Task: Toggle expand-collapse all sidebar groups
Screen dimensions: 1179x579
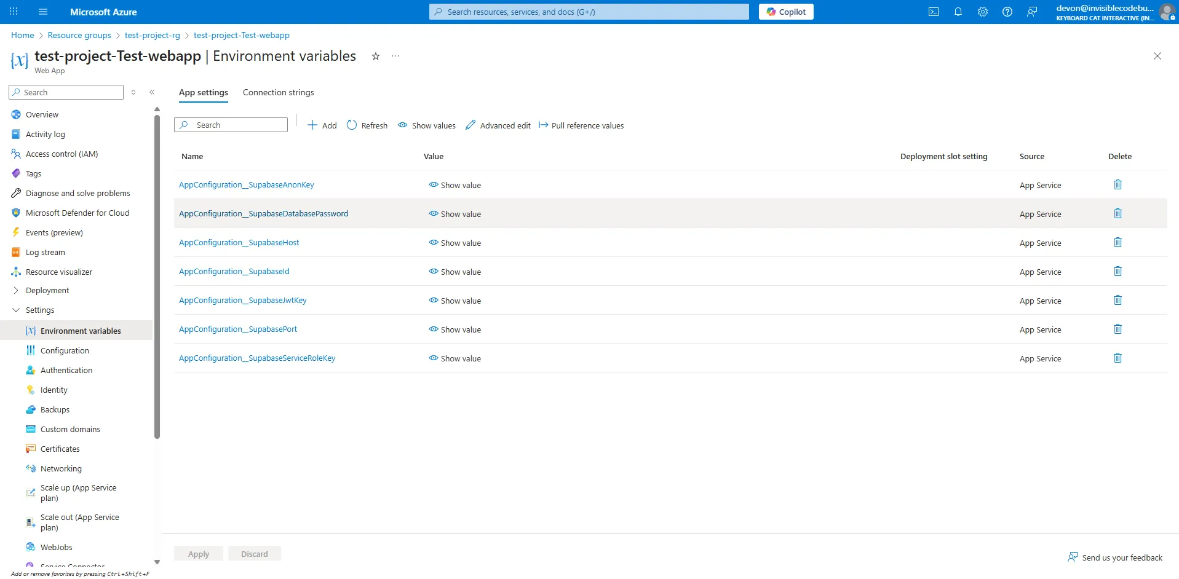Action: pos(133,92)
